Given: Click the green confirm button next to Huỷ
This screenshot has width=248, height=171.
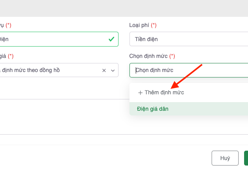Looking at the screenshot, I should pos(246,158).
